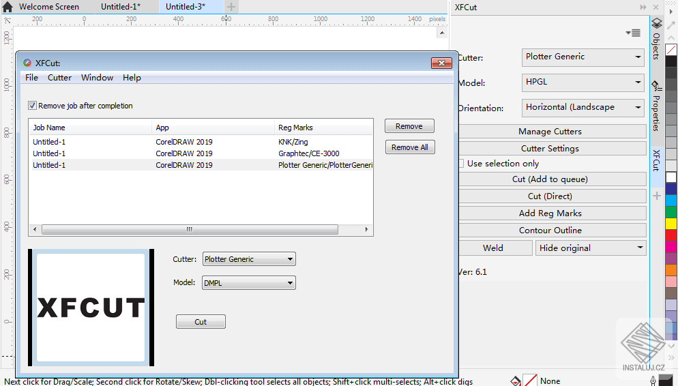Image resolution: width=678 pixels, height=386 pixels.
Task: Open Cutter Plotter Generic dropdown in dialog
Action: coord(249,259)
